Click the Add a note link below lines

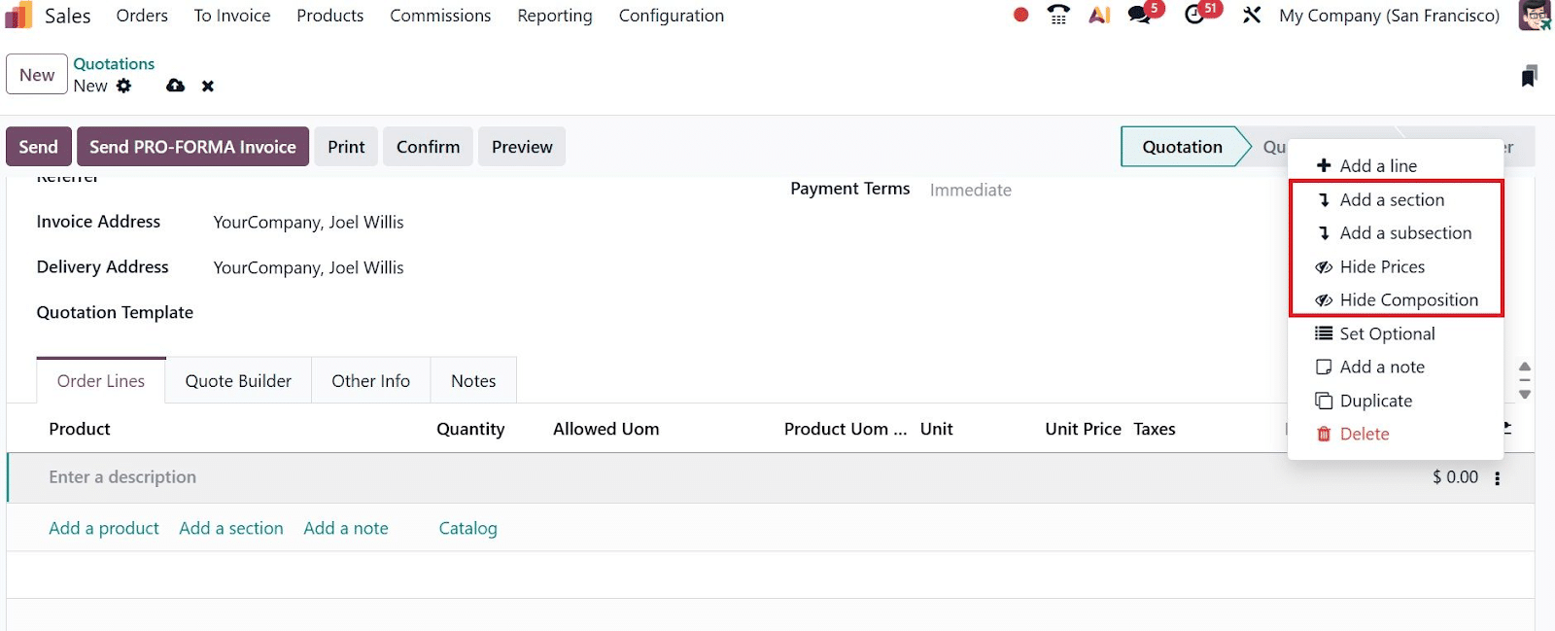coord(346,528)
